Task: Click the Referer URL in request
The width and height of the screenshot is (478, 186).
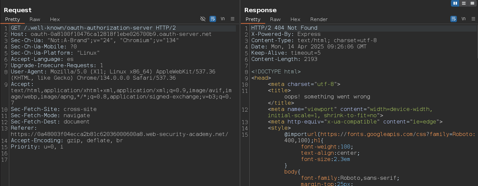Action: click(119, 134)
